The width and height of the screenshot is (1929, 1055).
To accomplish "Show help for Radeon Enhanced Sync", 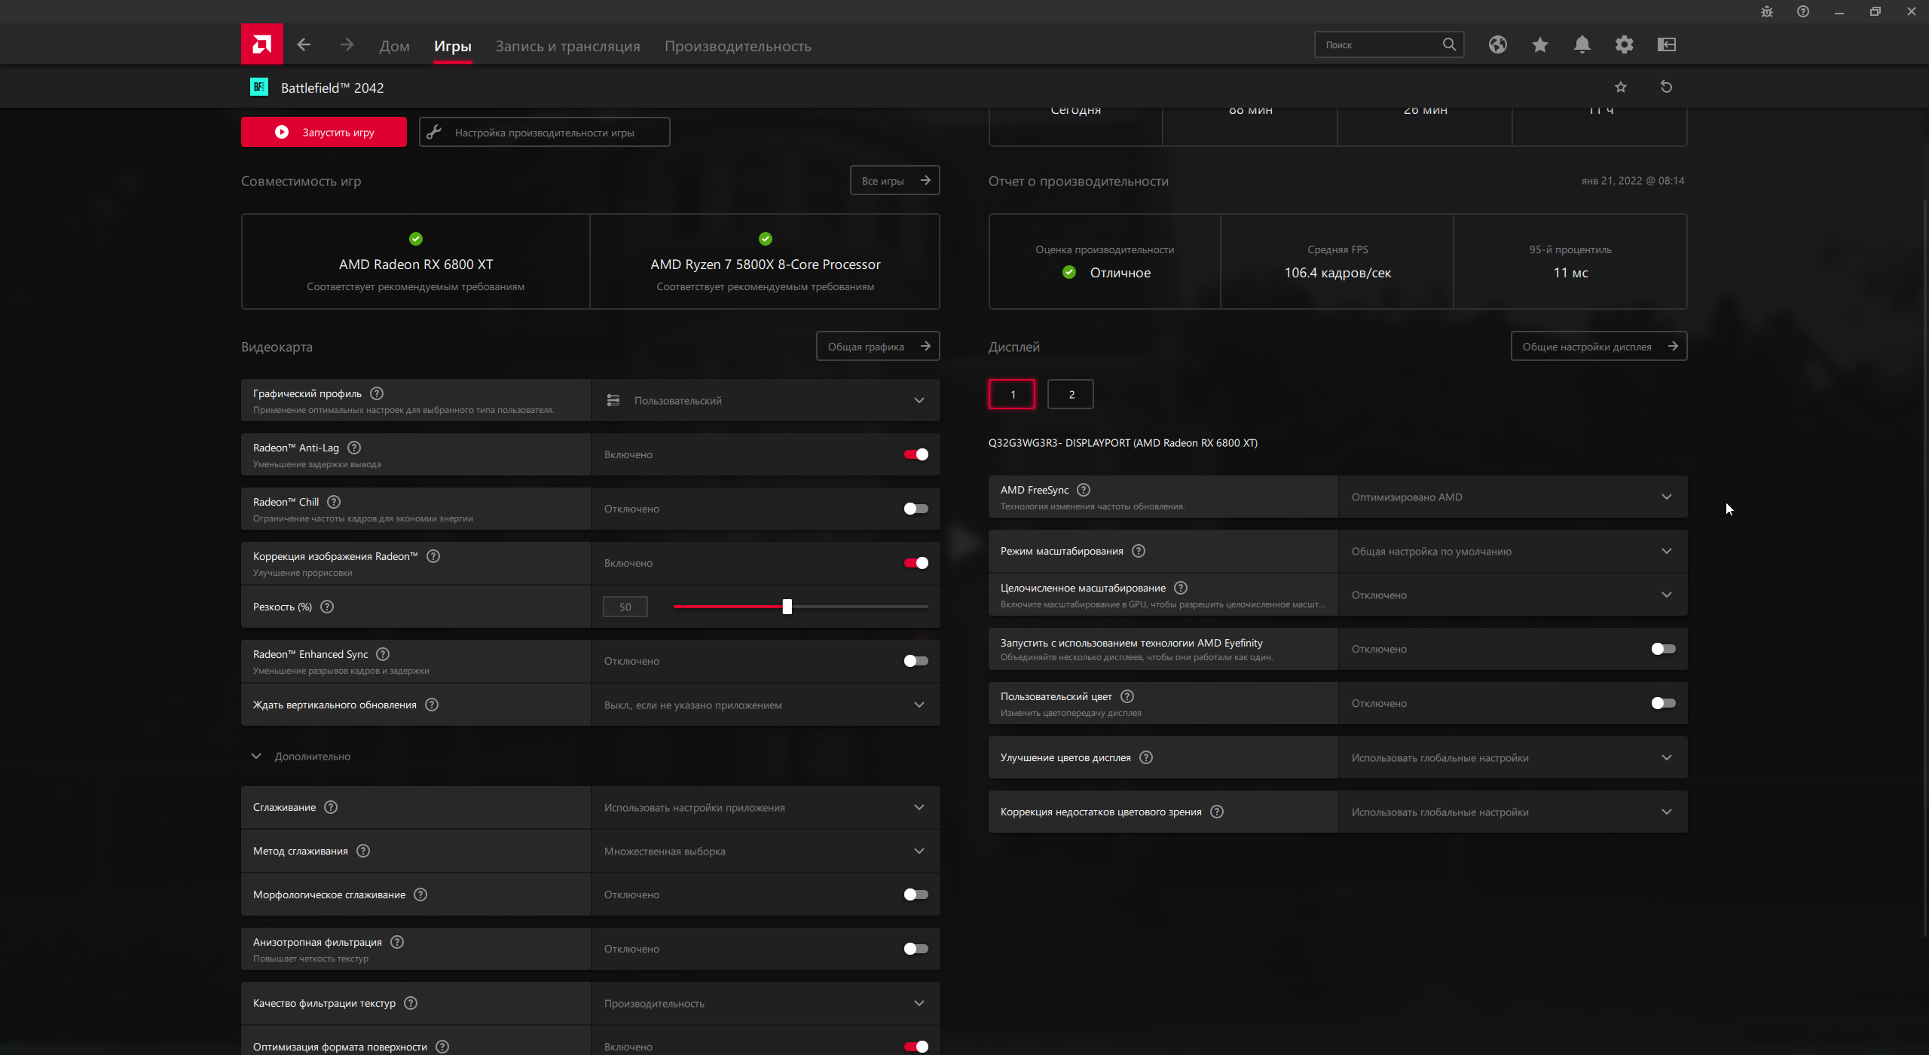I will pos(383,654).
